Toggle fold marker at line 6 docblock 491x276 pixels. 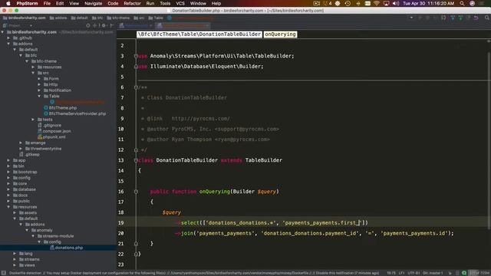pos(136,87)
